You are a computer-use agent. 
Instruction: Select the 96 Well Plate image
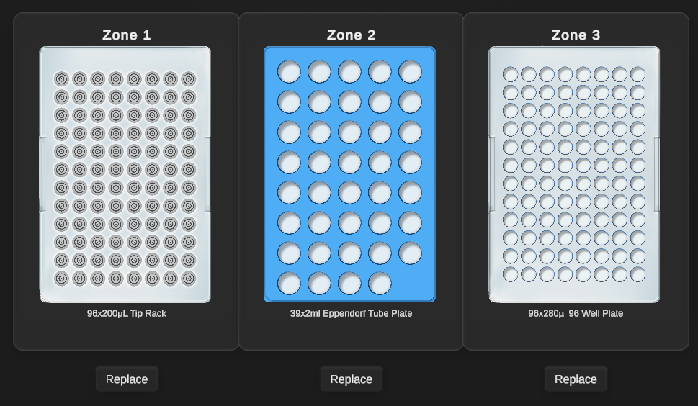574,174
